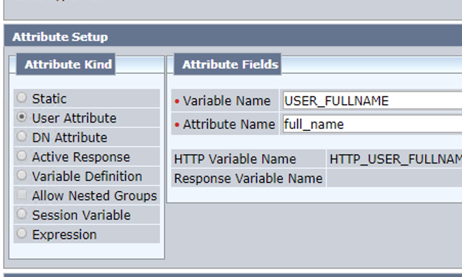462x277 pixels.
Task: Click the Attribute Fields panel title
Action: 230,64
